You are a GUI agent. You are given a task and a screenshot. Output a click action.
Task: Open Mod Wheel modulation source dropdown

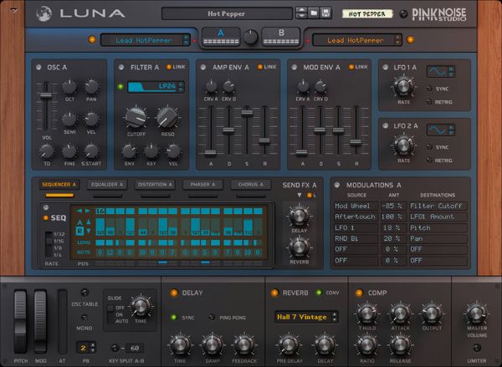coord(356,206)
